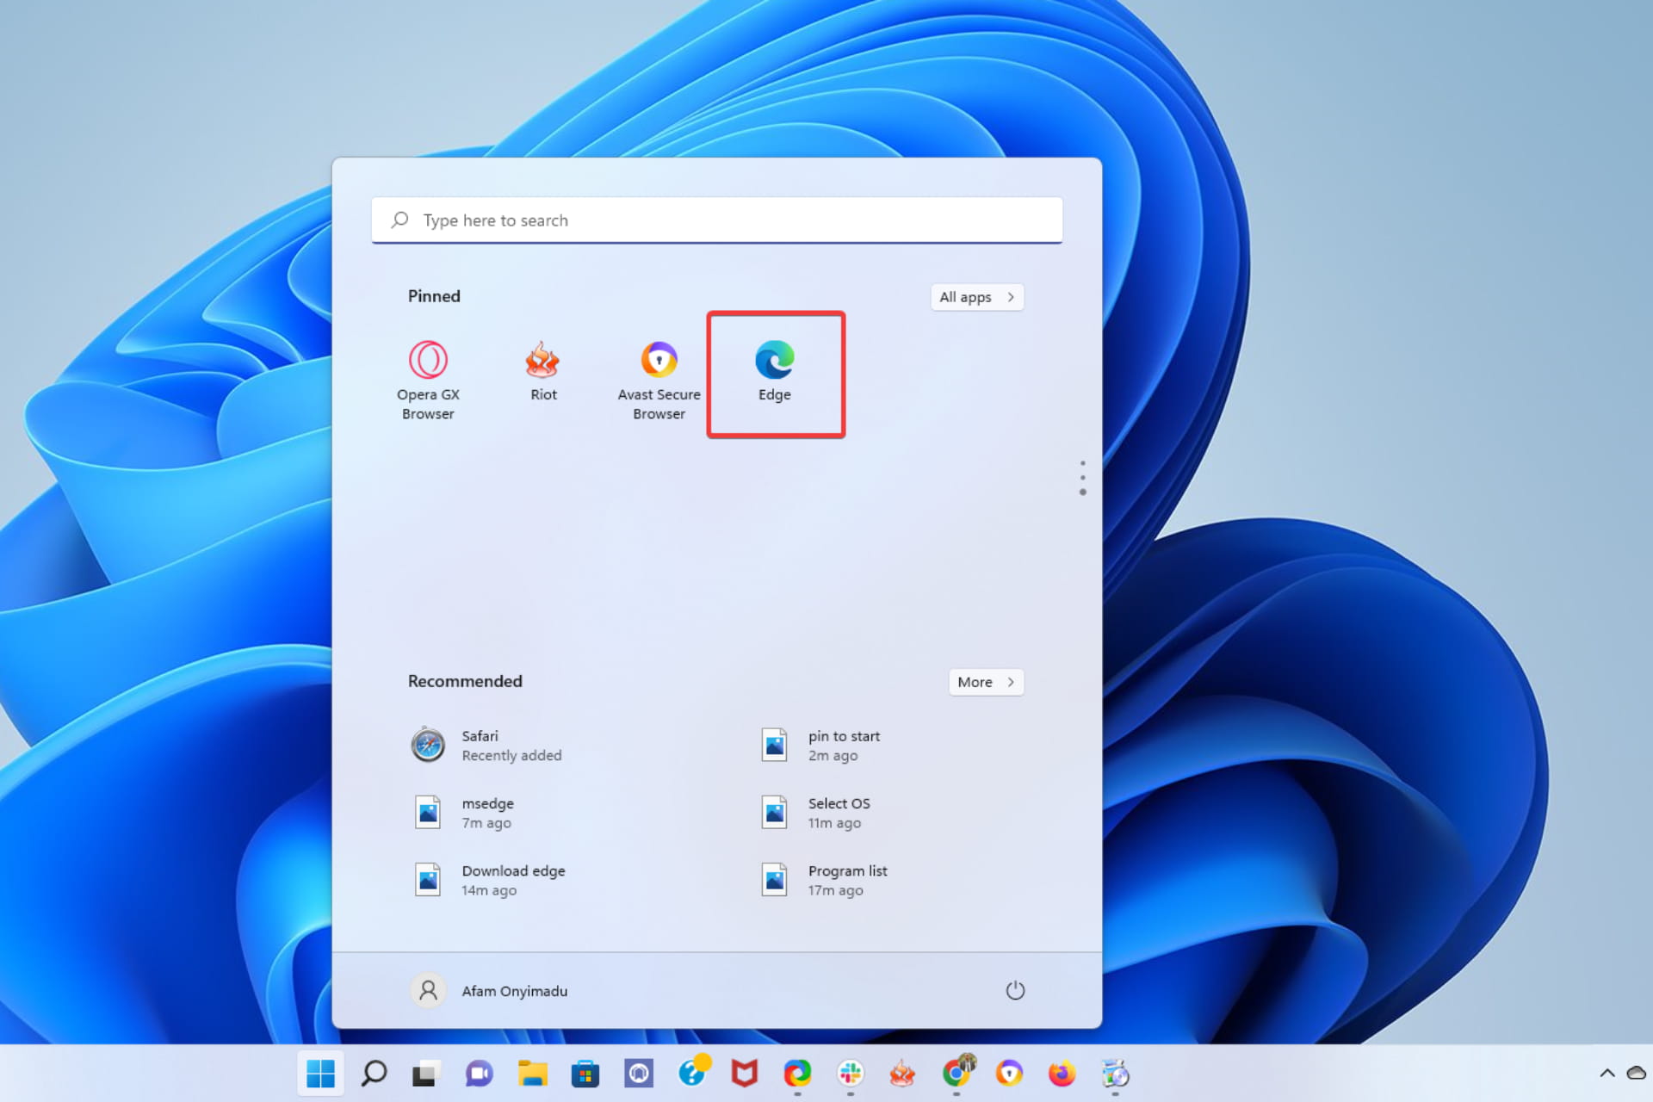Open the Get Help question mark icon
1653x1102 pixels.
click(x=693, y=1072)
